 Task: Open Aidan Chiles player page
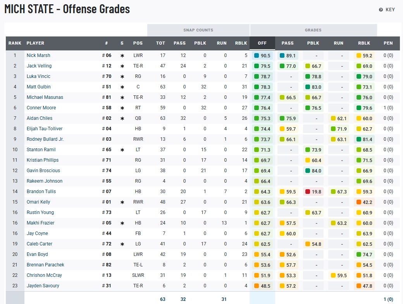pos(39,118)
